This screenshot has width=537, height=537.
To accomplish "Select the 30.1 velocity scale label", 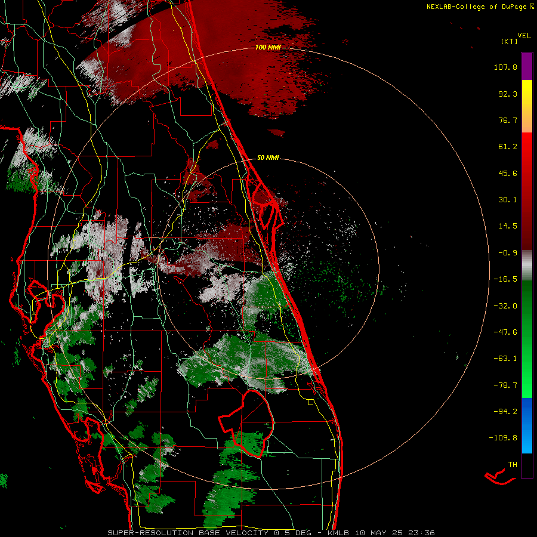I will [x=508, y=200].
